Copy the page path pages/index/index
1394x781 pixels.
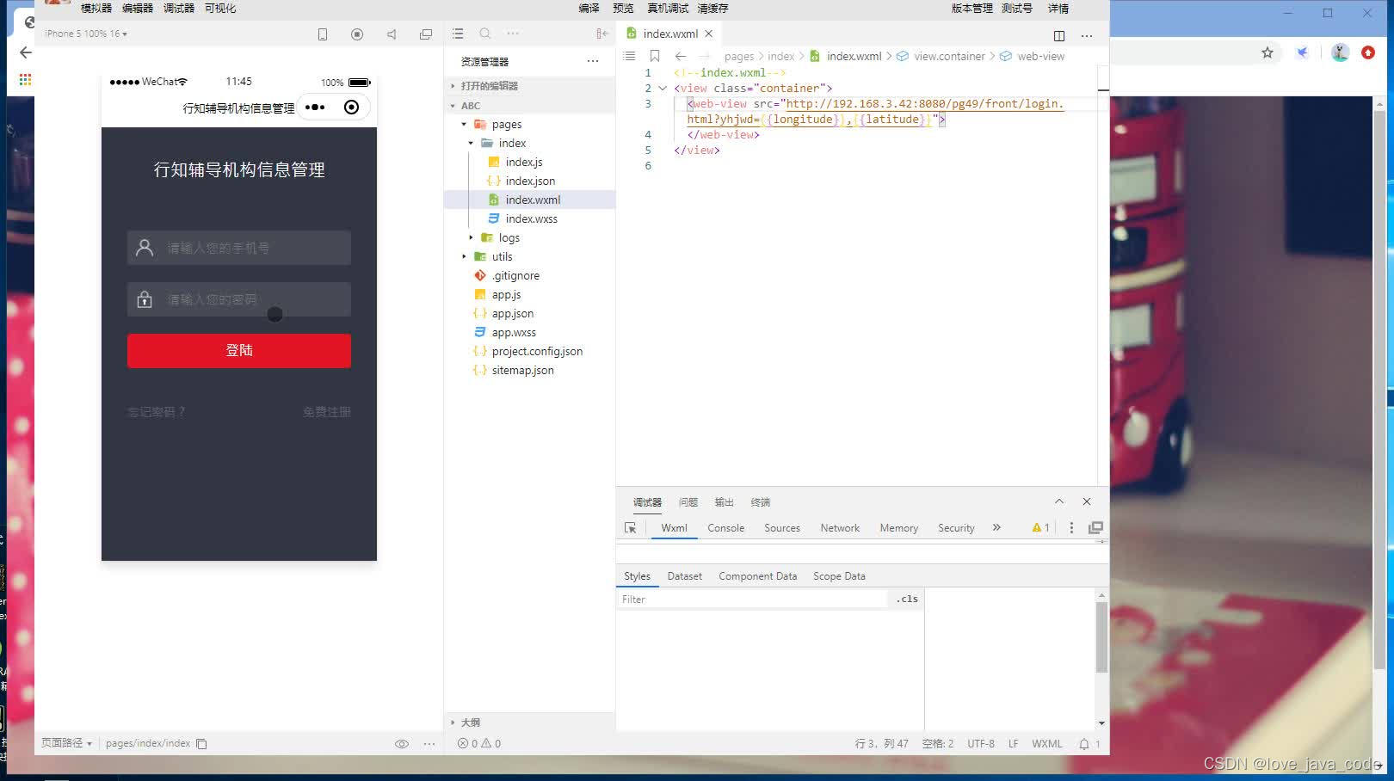[201, 744]
